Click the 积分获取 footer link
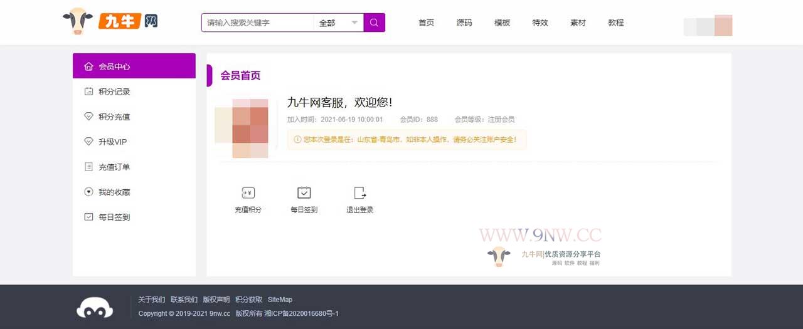The width and height of the screenshot is (803, 329). (x=248, y=300)
